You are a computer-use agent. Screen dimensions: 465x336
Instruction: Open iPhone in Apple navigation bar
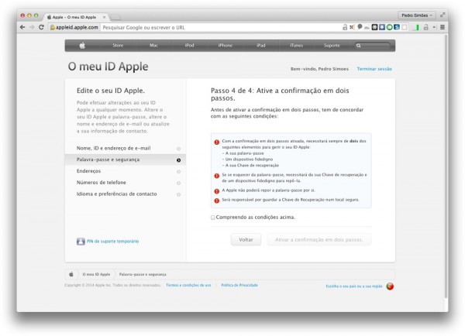point(225,46)
